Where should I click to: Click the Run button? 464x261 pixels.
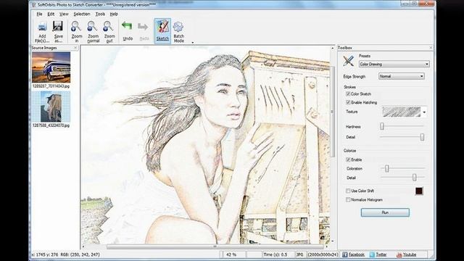point(385,212)
